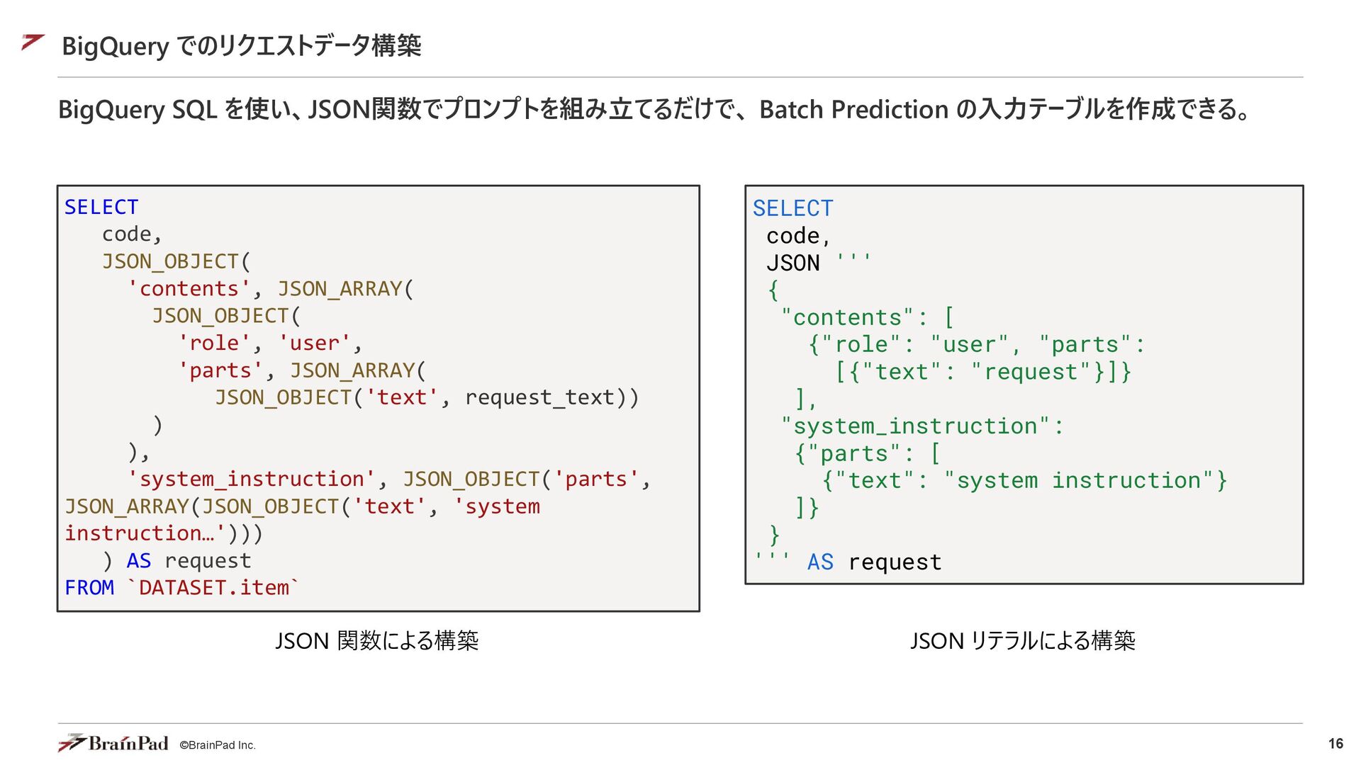Click '{"text": "system instruction"}' line
This screenshot has width=1361, height=765.
pyautogui.click(x=1024, y=481)
